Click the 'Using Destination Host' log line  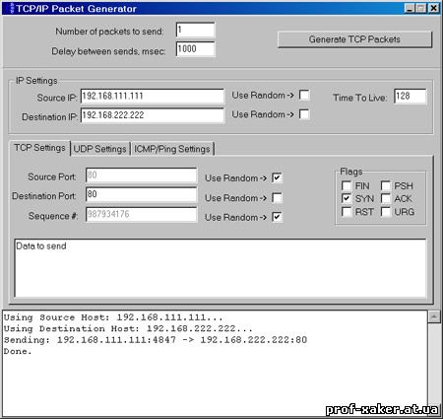(x=128, y=328)
